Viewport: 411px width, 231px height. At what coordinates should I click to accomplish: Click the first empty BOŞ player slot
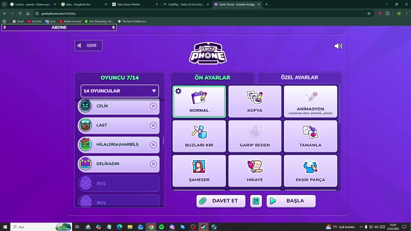coord(119,183)
